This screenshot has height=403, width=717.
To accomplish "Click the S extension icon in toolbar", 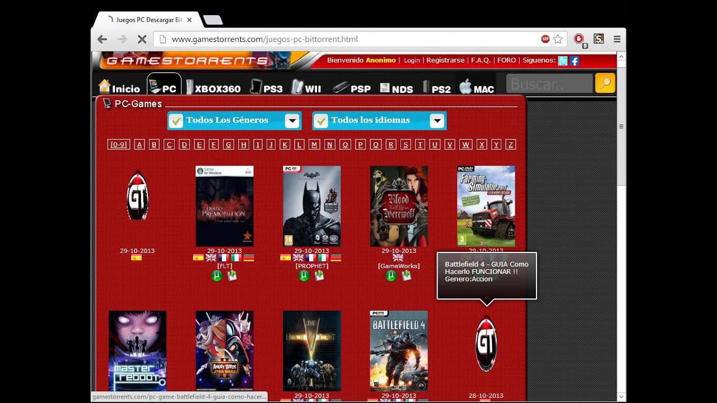I will (599, 39).
